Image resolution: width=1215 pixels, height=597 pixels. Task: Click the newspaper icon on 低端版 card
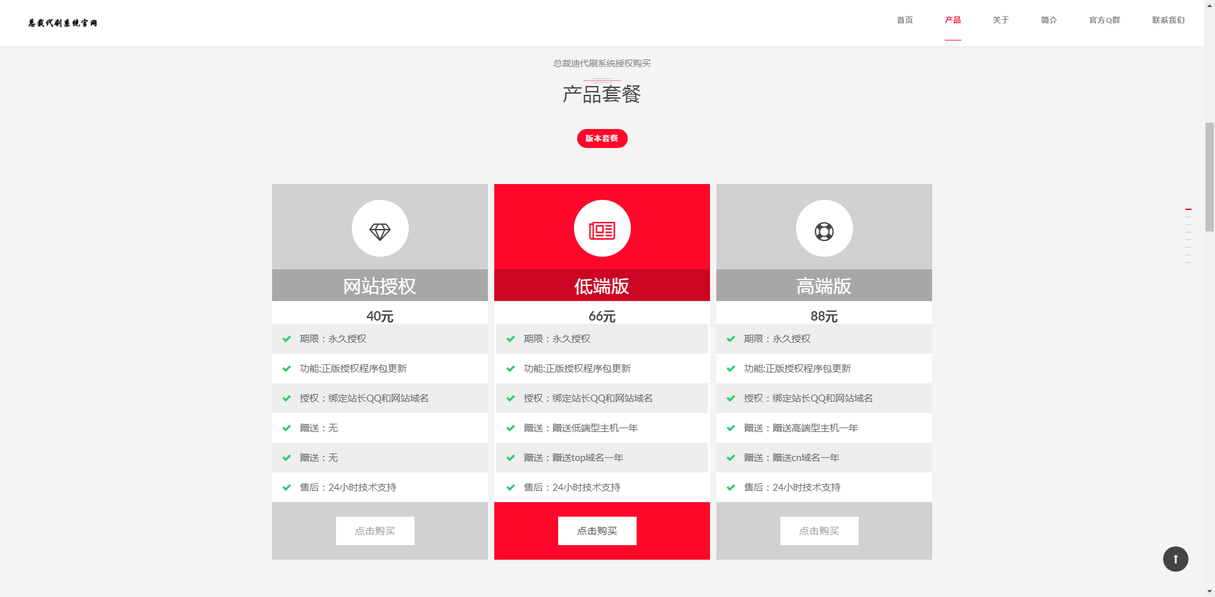[x=602, y=231]
